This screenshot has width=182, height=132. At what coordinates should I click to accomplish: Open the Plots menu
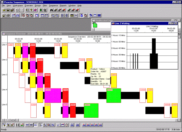45,6
